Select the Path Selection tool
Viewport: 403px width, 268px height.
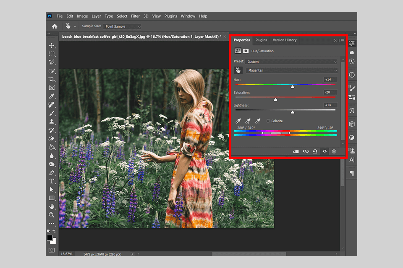pyautogui.click(x=52, y=190)
